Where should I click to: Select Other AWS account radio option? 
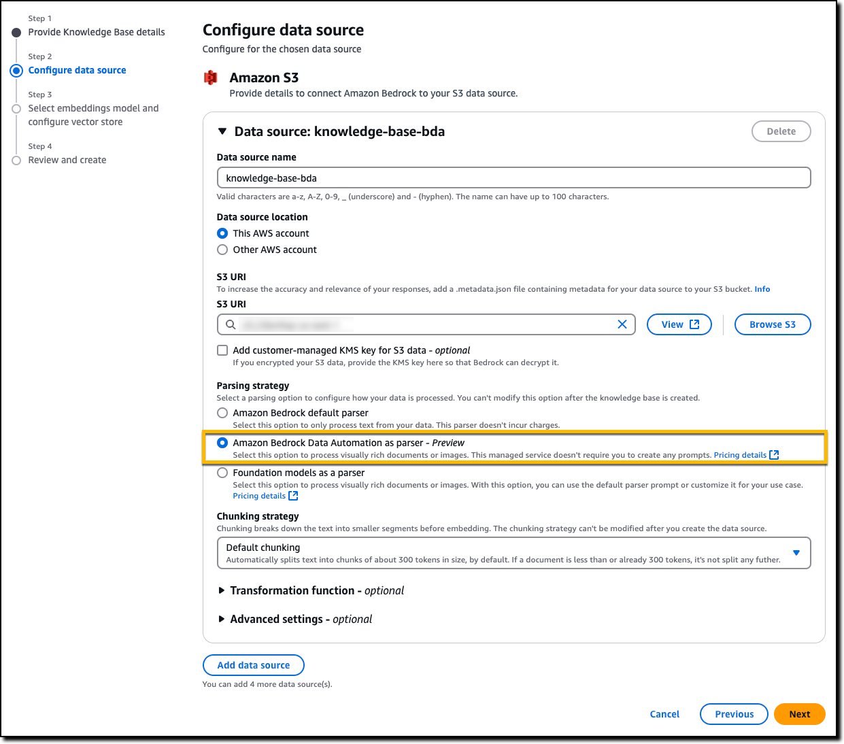pos(222,250)
